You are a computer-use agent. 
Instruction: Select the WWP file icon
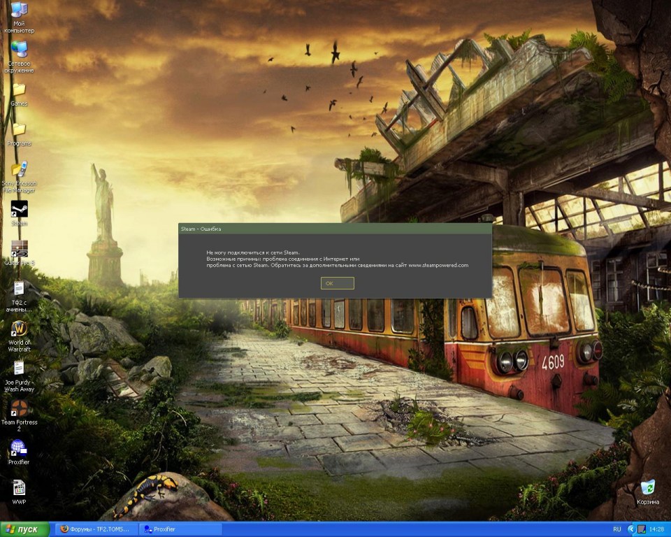pyautogui.click(x=19, y=488)
